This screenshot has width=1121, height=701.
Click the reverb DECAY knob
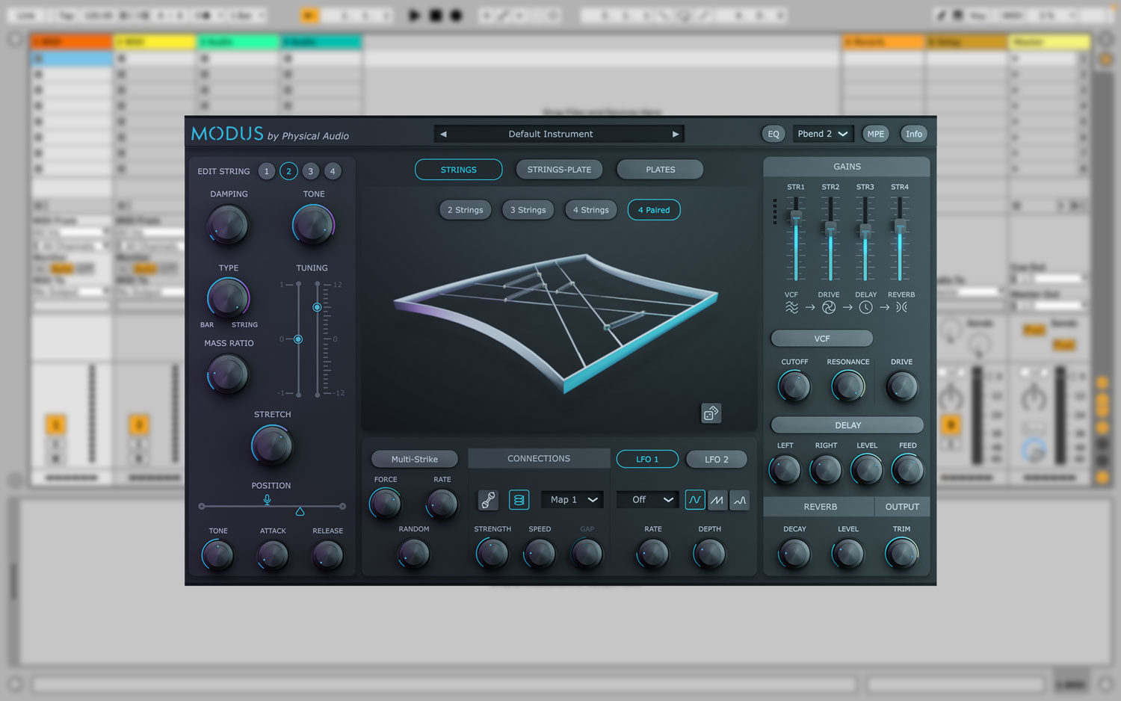coord(794,554)
